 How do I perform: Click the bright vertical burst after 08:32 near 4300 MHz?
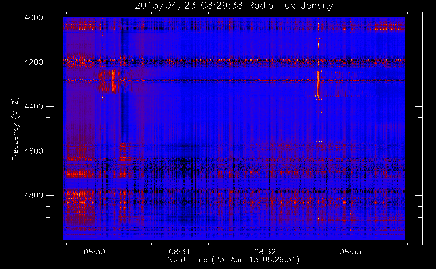[318, 84]
